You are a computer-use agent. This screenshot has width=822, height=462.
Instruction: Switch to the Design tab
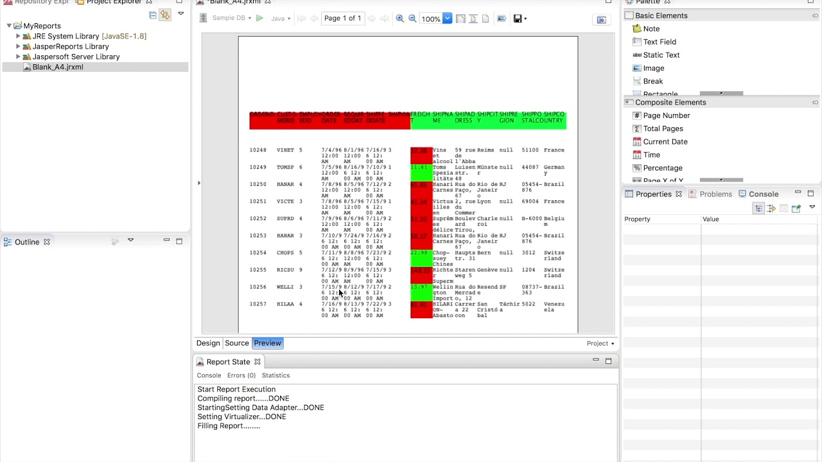[x=208, y=343]
